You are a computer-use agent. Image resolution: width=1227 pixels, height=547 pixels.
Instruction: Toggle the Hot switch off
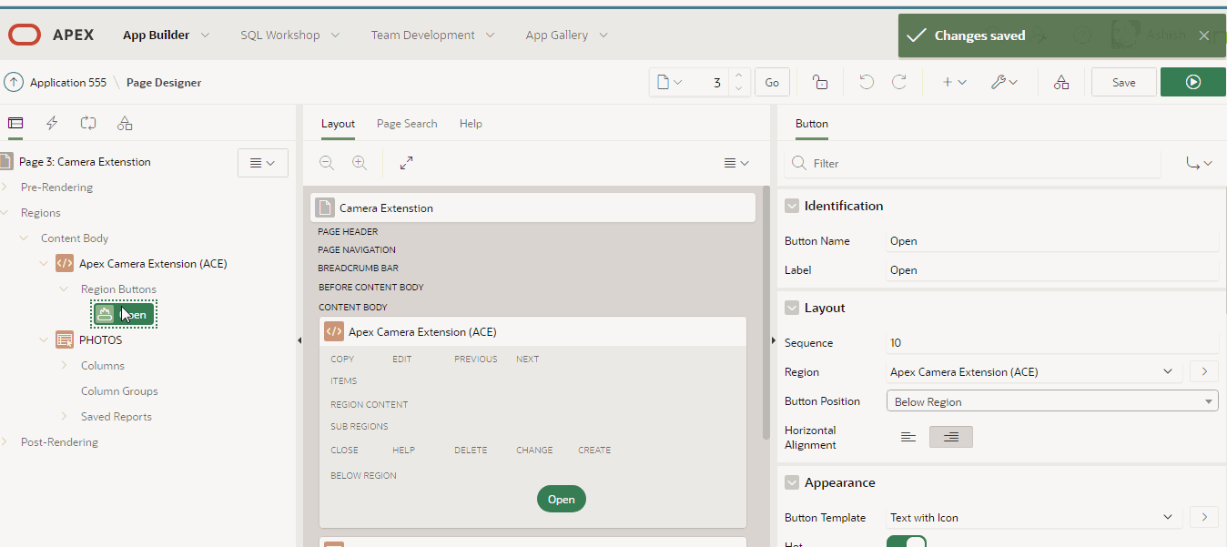tap(906, 542)
